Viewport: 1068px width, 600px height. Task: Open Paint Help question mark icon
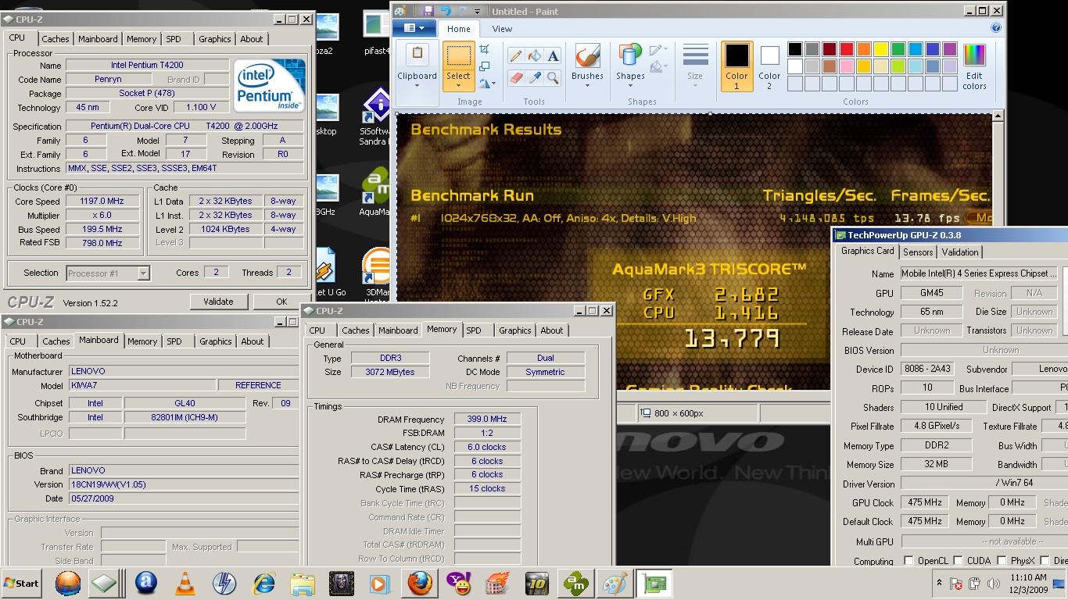pos(996,27)
